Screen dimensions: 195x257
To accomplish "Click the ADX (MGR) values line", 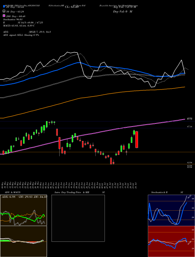I will tap(27, 32).
